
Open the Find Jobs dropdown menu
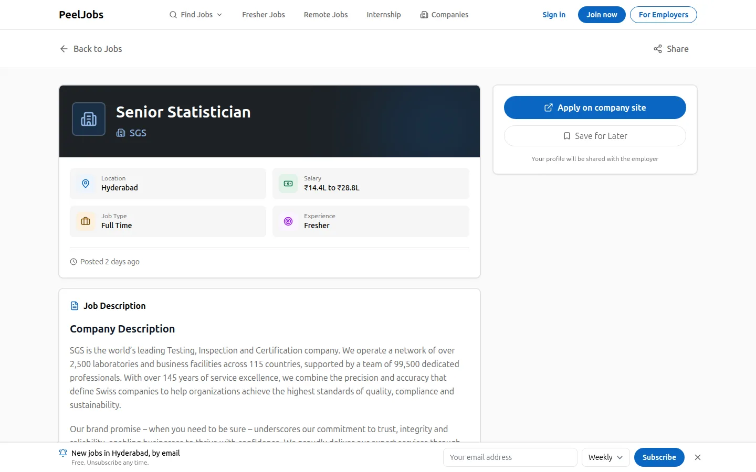(196, 15)
